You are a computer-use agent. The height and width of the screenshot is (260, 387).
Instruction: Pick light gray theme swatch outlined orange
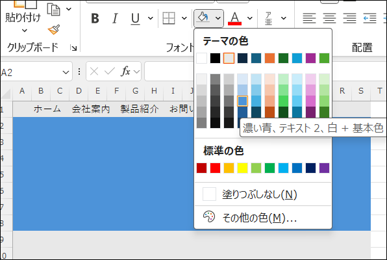(x=229, y=58)
